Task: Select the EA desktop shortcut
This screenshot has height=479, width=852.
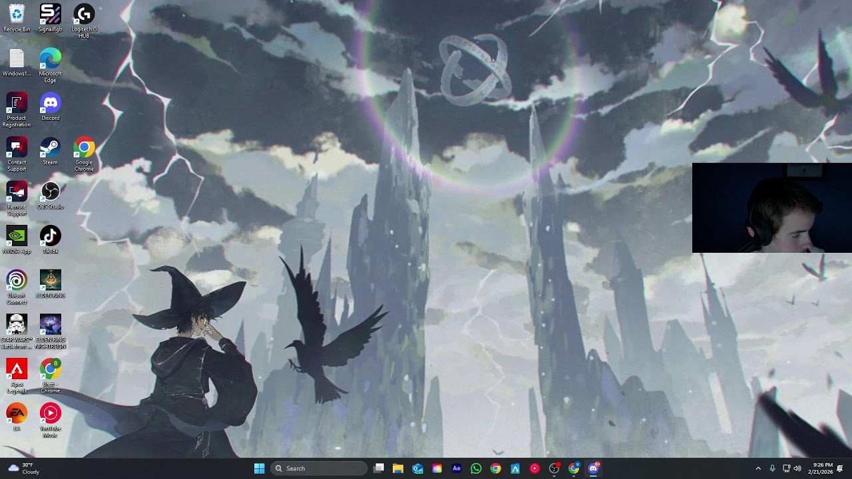Action: point(17,418)
